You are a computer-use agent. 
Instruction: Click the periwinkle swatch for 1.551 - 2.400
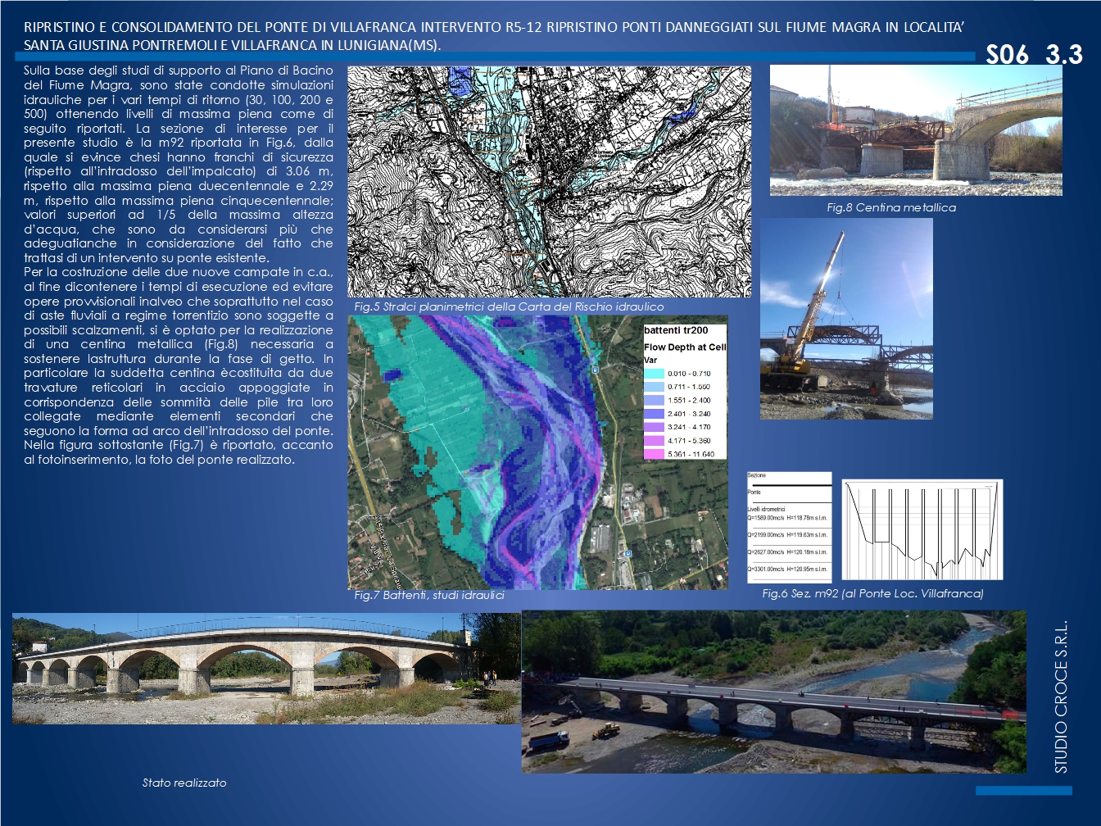click(x=654, y=401)
